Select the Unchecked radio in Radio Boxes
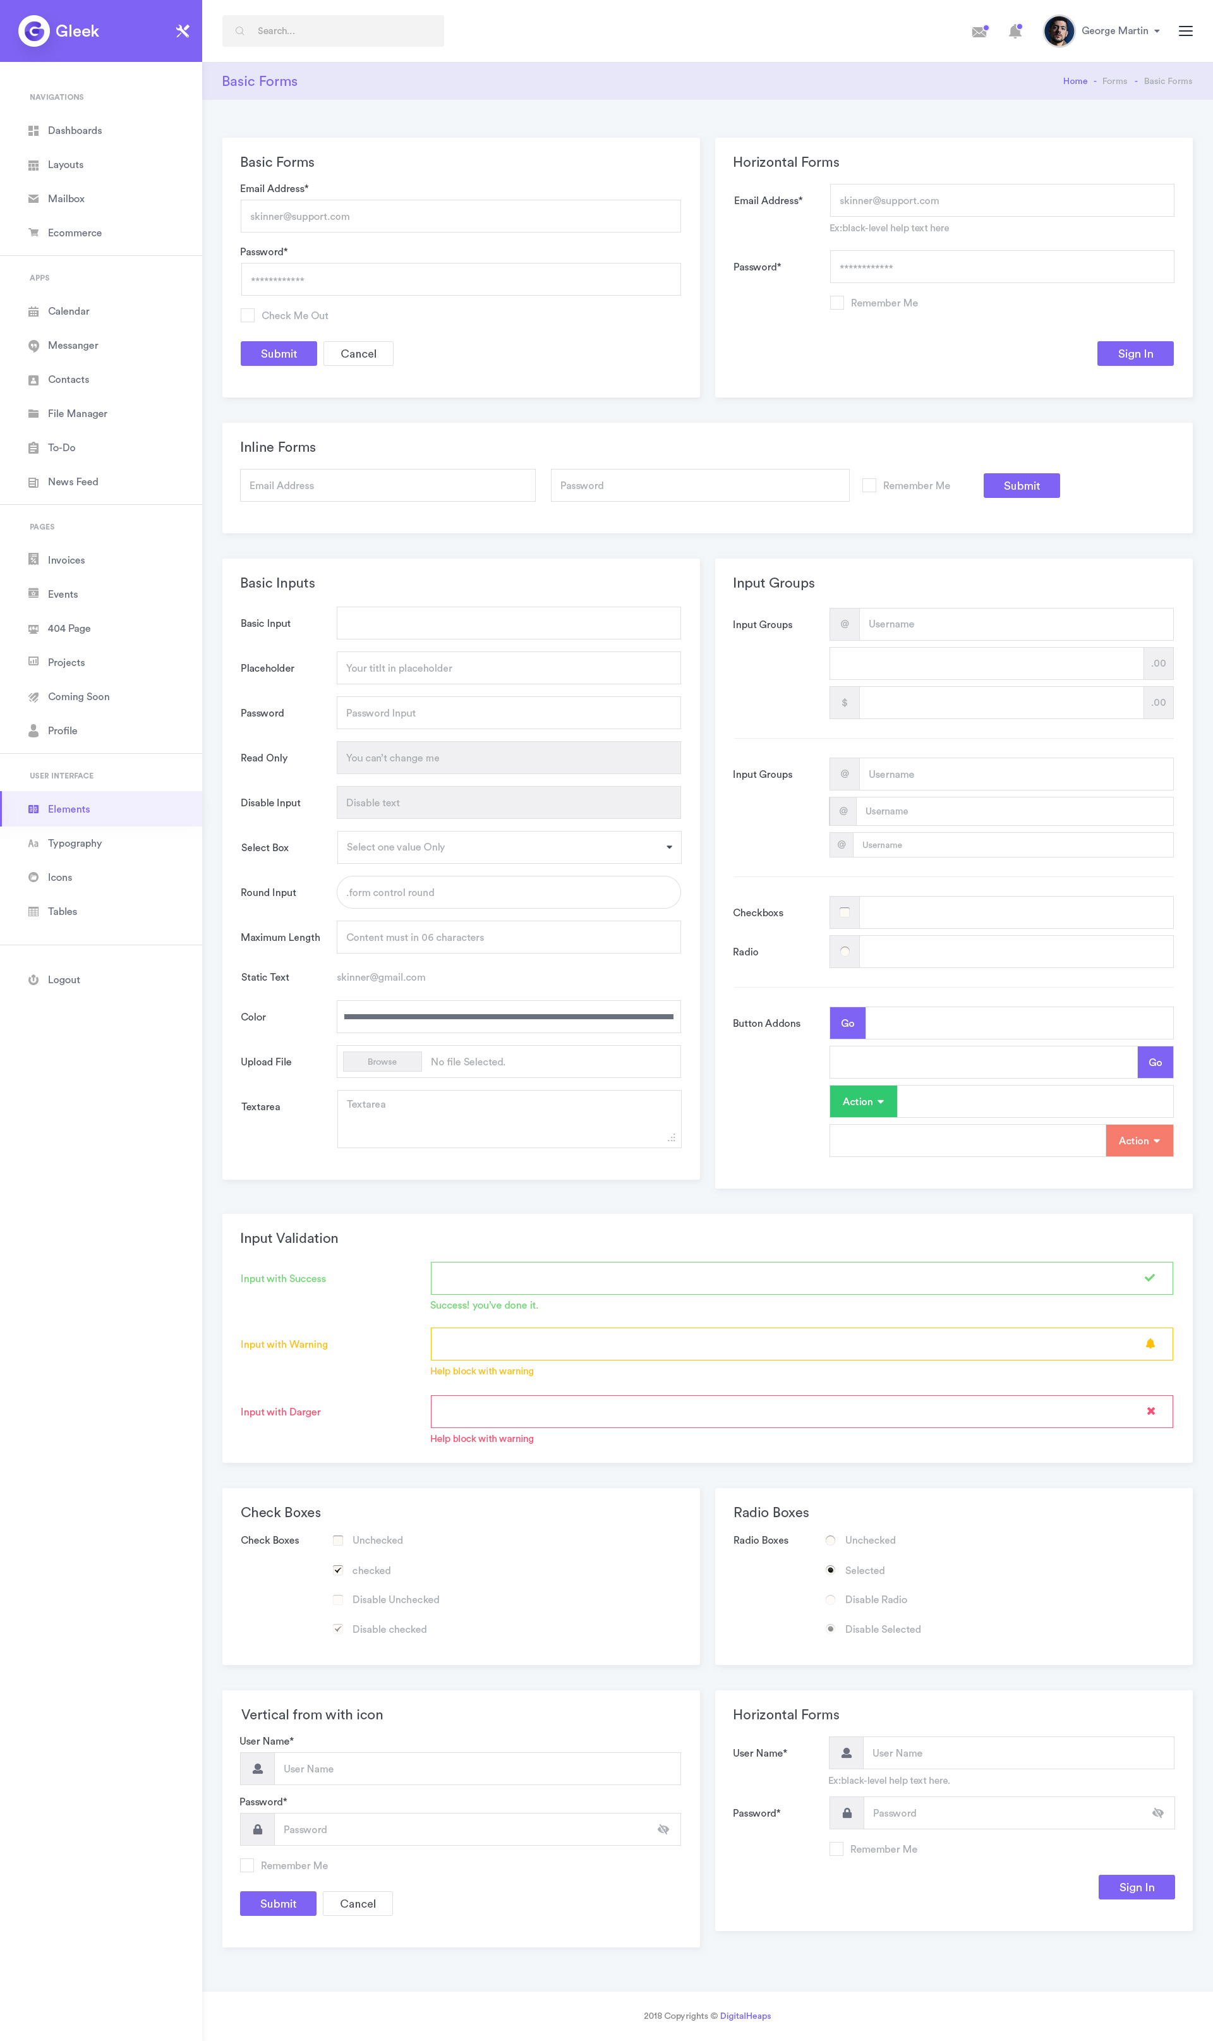Viewport: 1213px width, 2041px height. click(x=831, y=1540)
